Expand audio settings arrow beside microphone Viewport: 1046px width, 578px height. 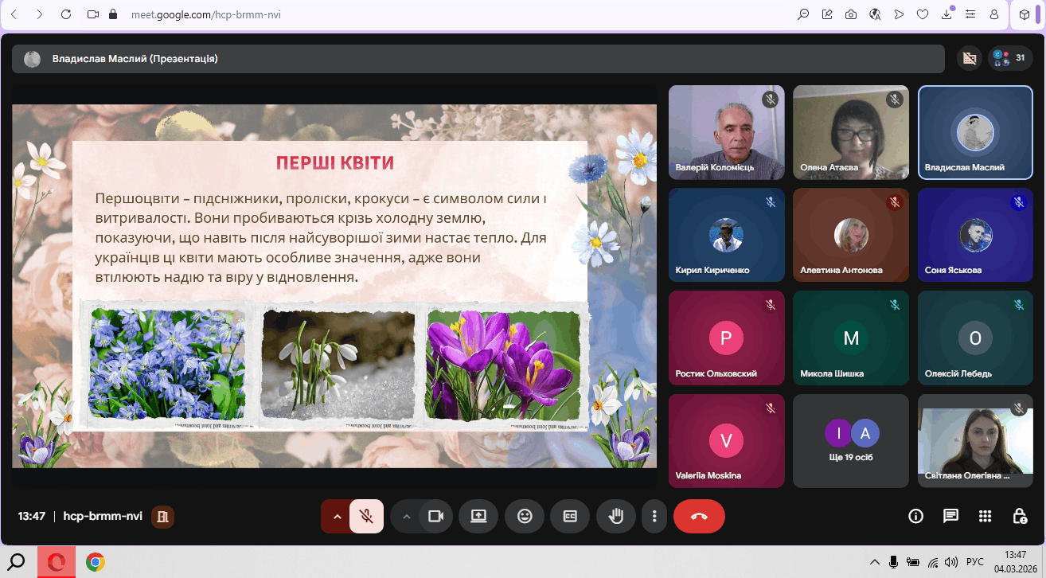(x=337, y=516)
